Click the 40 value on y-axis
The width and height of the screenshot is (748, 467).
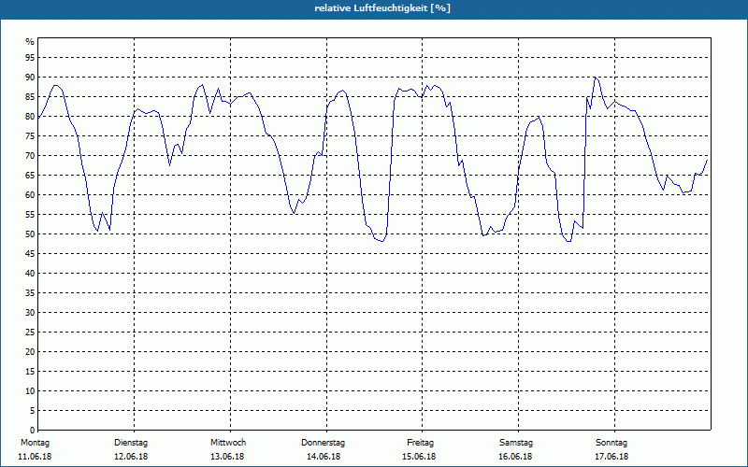point(30,273)
